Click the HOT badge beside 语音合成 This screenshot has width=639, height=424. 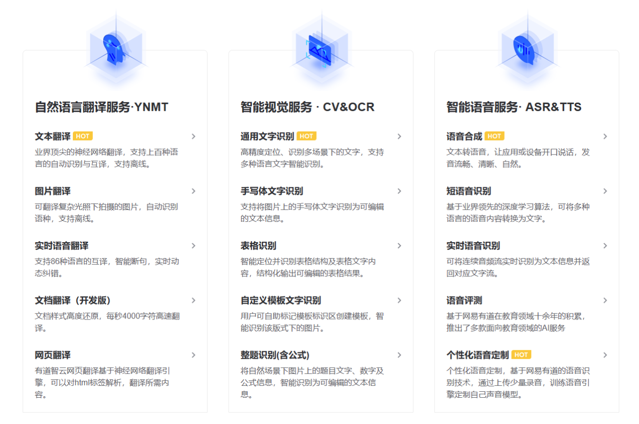[494, 136]
